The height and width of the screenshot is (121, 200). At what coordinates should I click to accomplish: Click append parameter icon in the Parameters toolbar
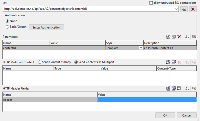(x=168, y=37)
